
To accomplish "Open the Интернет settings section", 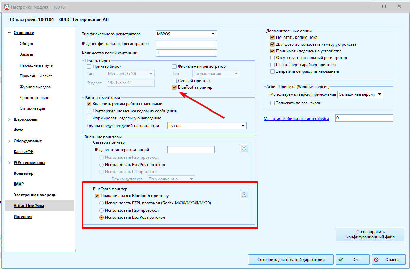I will point(23,217).
